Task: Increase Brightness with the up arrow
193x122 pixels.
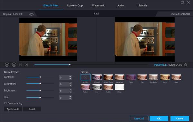Action: pyautogui.click(x=70, y=90)
